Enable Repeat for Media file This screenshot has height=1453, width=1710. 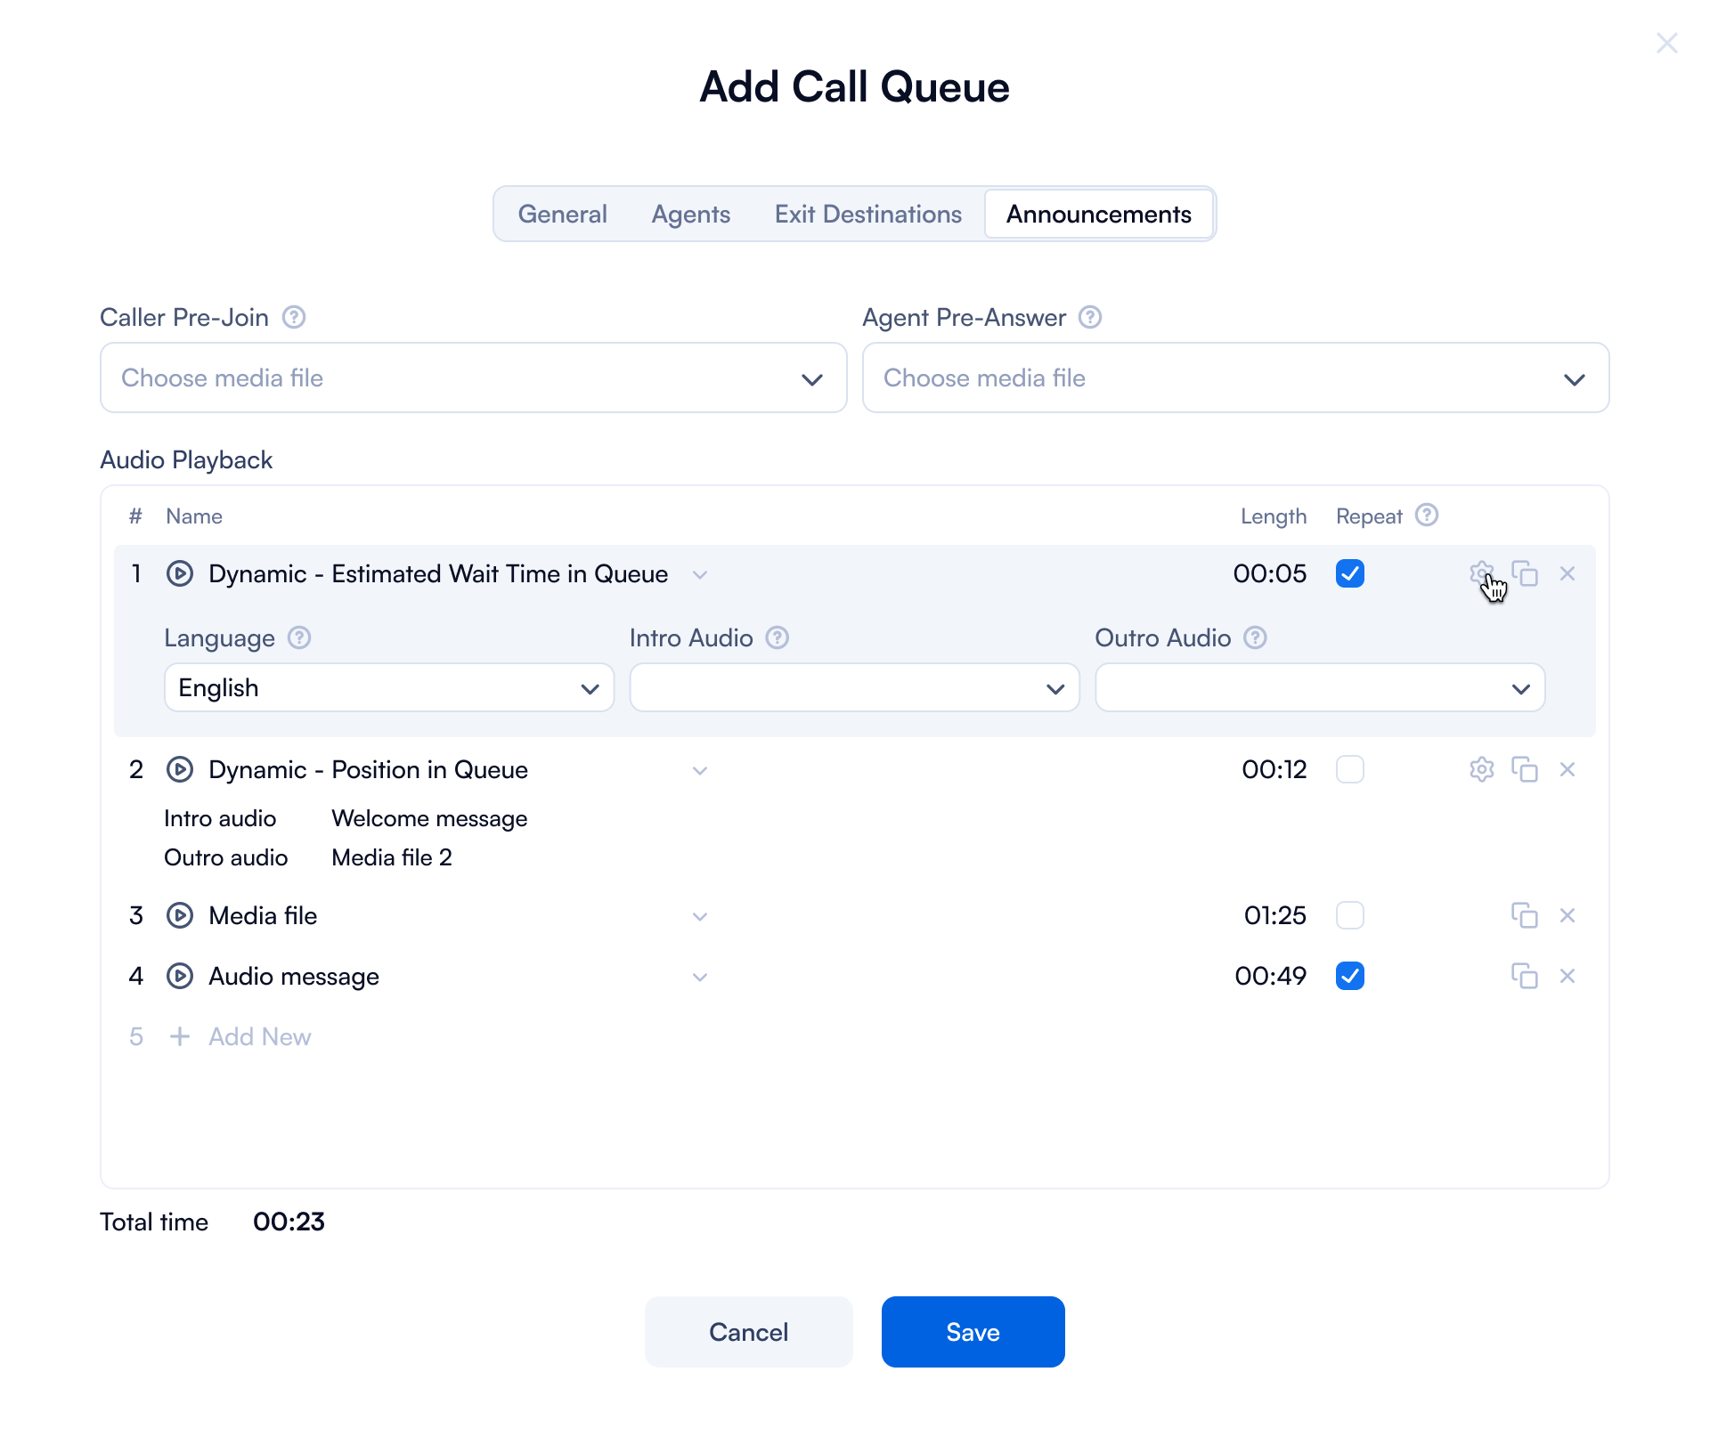[1350, 915]
